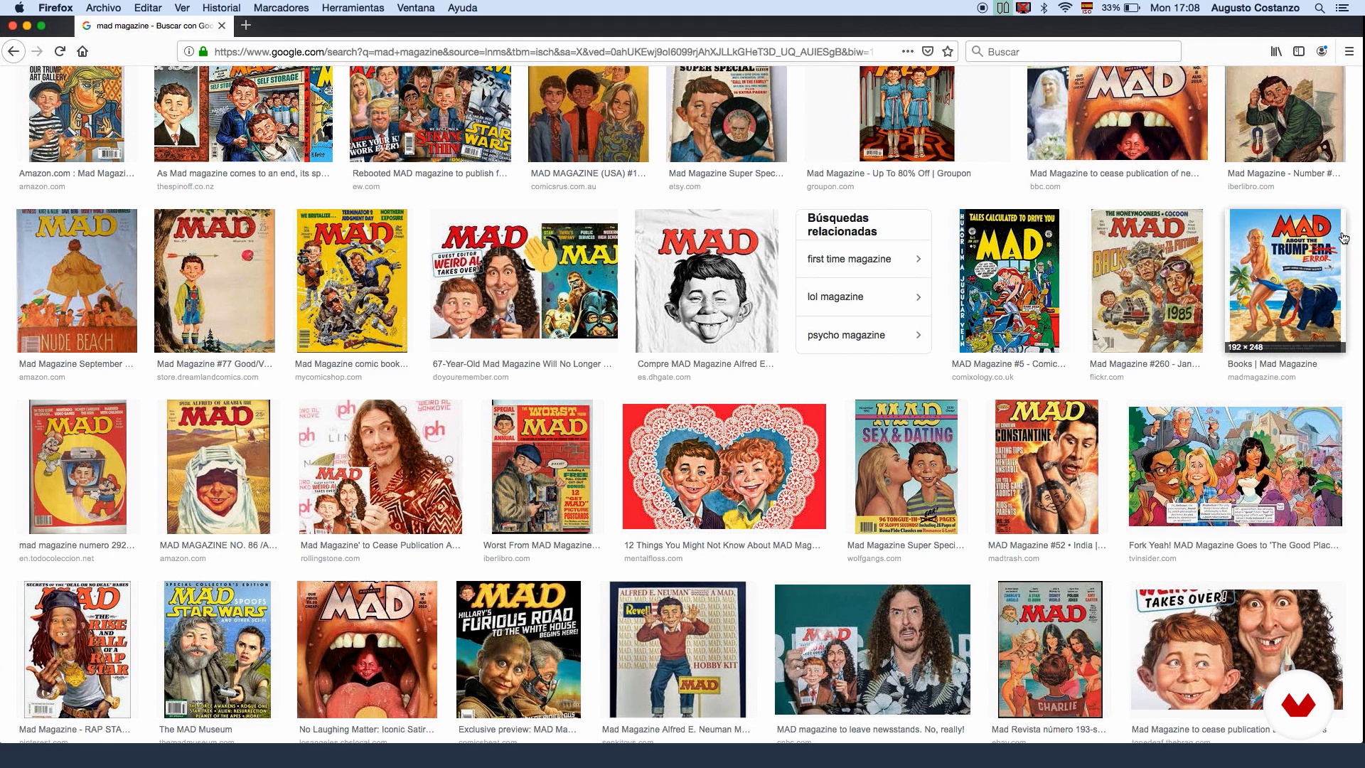Click the Mon 17:08 clock
This screenshot has width=1365, height=768.
[x=1174, y=8]
